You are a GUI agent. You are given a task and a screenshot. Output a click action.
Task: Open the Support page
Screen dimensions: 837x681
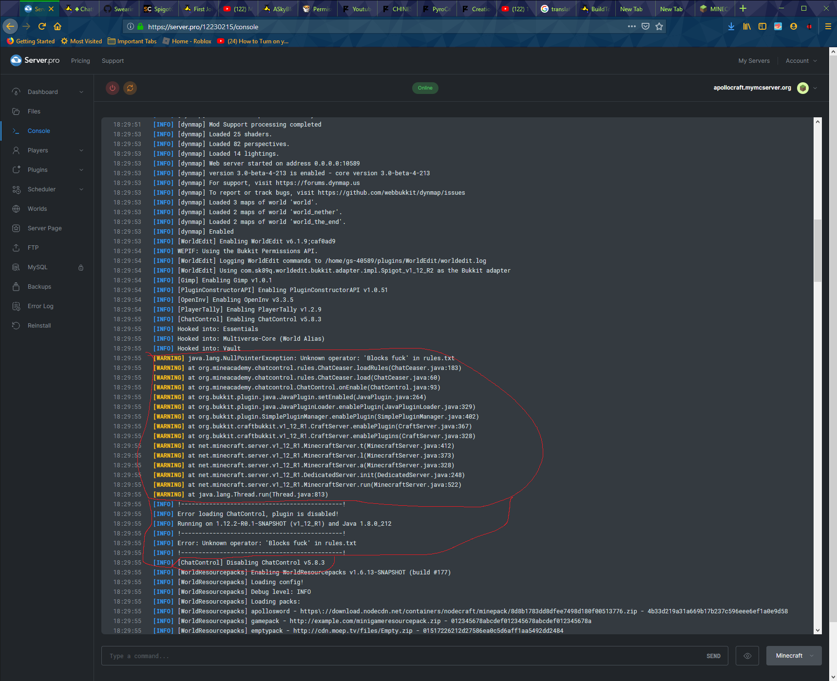[113, 60]
